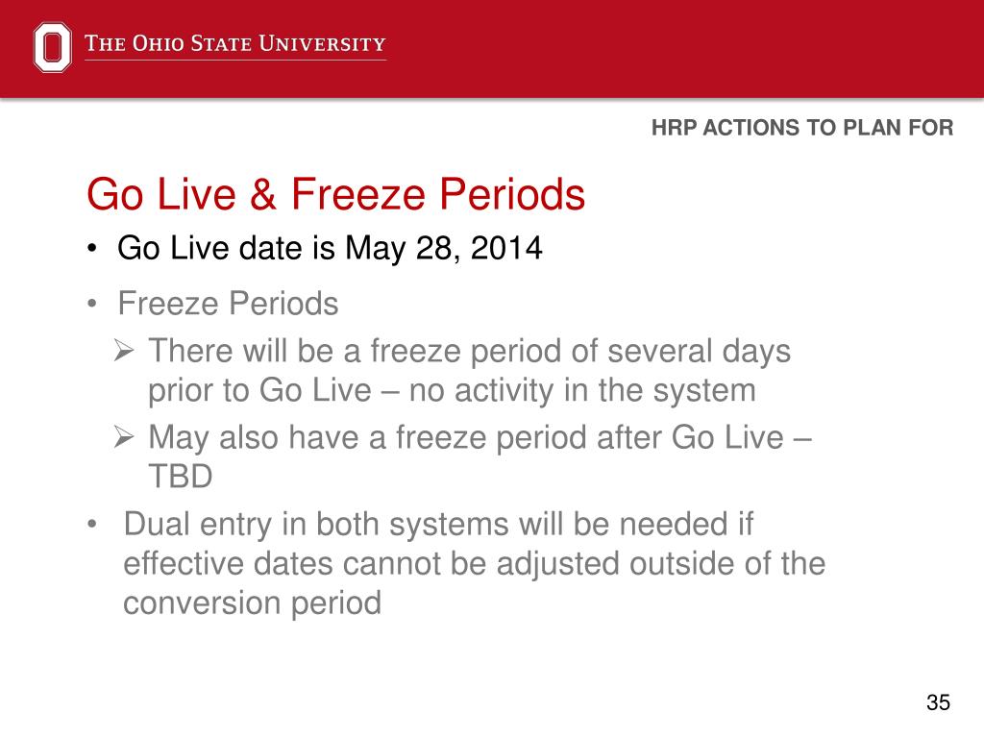Click the bullet dot before Go Live date
The height and width of the screenshot is (738, 984).
(x=92, y=249)
